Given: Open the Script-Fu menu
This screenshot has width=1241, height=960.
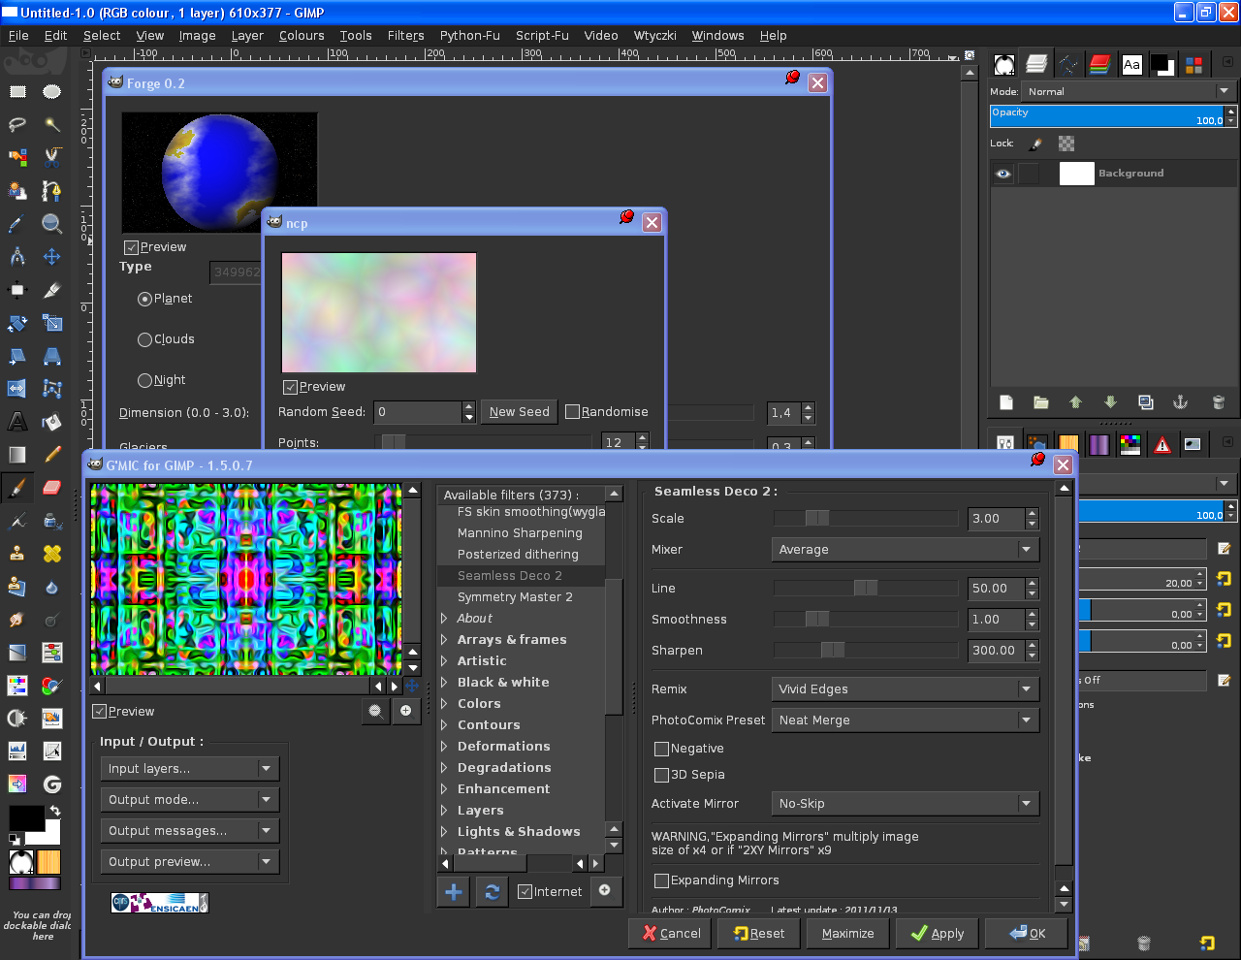Looking at the screenshot, I should (x=542, y=35).
